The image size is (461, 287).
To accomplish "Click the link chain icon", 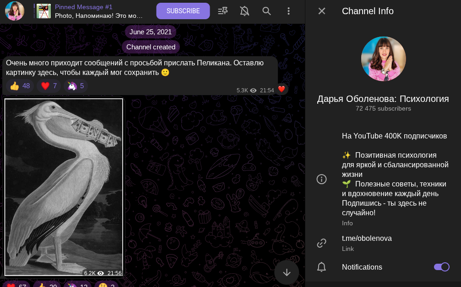I will point(322,243).
